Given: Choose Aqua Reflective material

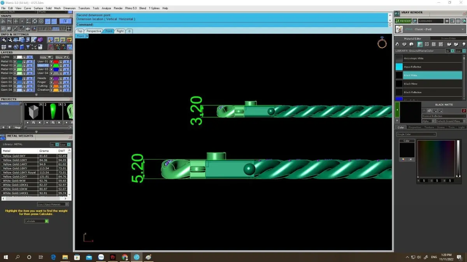Looking at the screenshot, I should [x=428, y=67].
